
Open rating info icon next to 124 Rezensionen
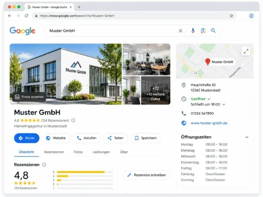73,120
